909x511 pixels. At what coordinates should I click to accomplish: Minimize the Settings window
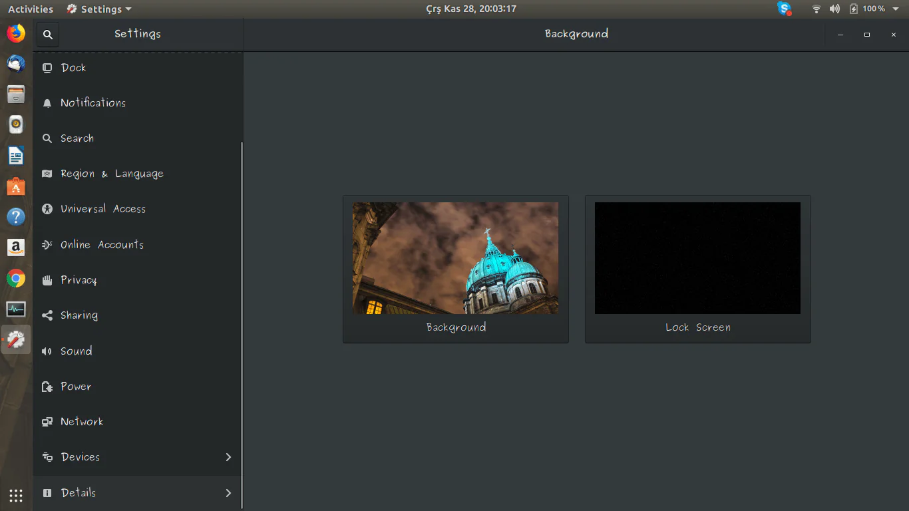[840, 35]
